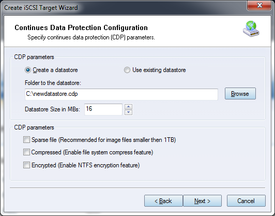Increase datastore size with up arrow
275x216 pixels.
pos(129,107)
